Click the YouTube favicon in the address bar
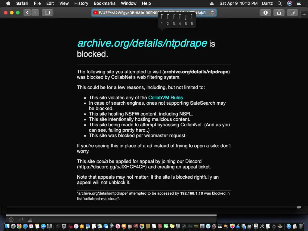 95,13
